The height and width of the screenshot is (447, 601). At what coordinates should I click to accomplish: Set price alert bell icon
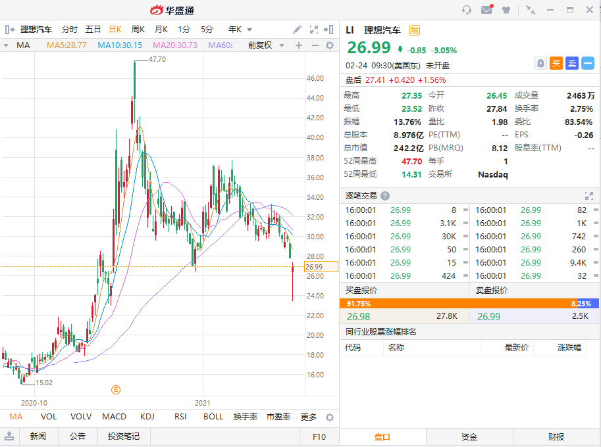(540, 63)
